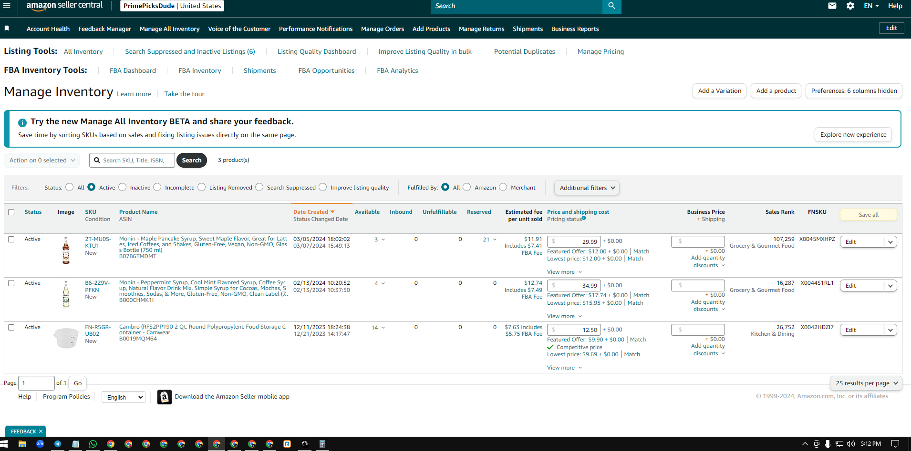This screenshot has height=451, width=911.
Task: Open Notepad from the taskbar
Action: click(75, 444)
